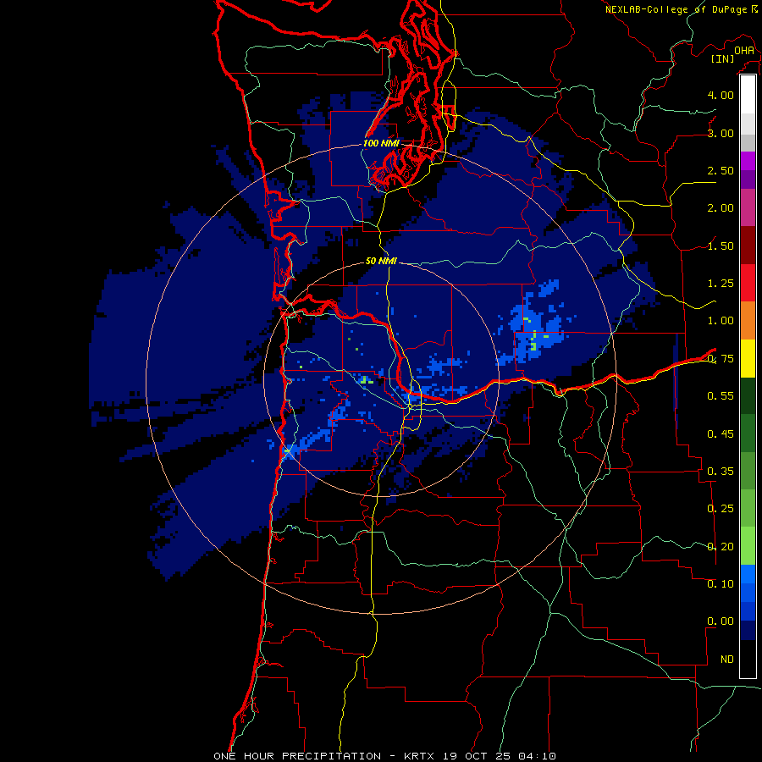Click the 4.00 legend value
Image resolution: width=762 pixels, height=762 pixels.
click(x=721, y=95)
